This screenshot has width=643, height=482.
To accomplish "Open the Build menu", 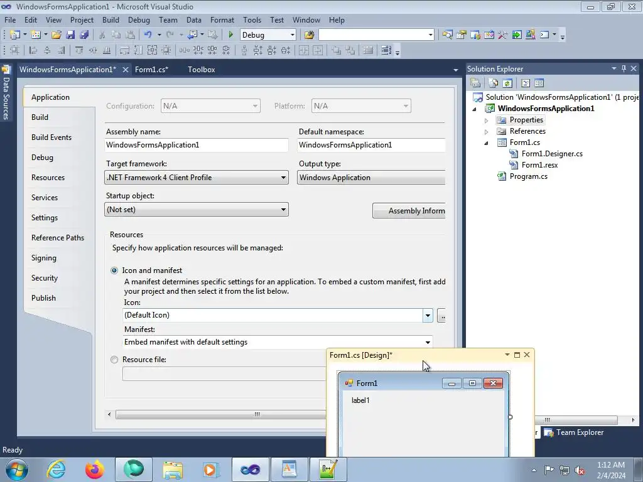I will [x=111, y=19].
